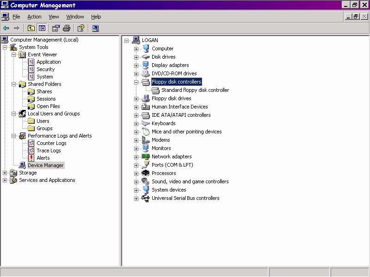This screenshot has height=277, width=370.
Task: Select Trace Logs in the tree
Action: [x=49, y=151]
